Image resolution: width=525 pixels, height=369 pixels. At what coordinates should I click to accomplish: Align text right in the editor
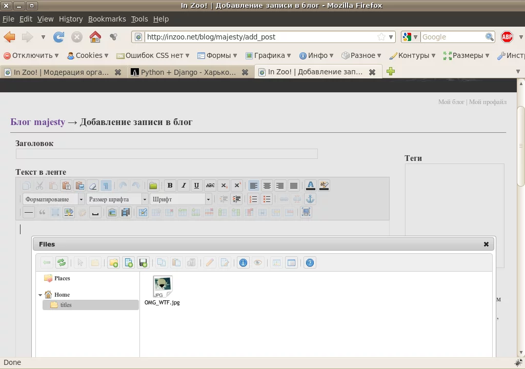click(280, 186)
